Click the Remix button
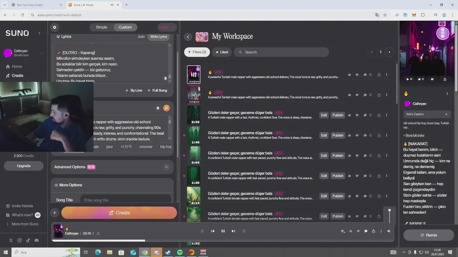 [x=429, y=235]
